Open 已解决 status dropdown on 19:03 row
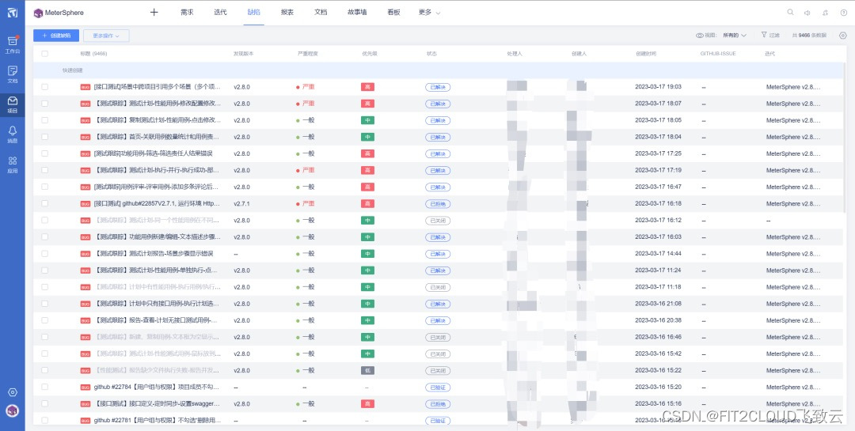The image size is (855, 431). (x=438, y=87)
